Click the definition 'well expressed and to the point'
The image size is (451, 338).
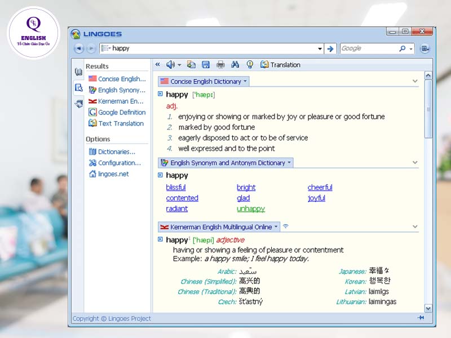tap(227, 148)
